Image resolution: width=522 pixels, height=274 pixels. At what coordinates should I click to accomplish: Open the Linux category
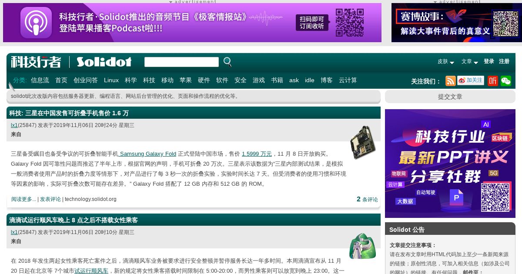click(x=111, y=80)
